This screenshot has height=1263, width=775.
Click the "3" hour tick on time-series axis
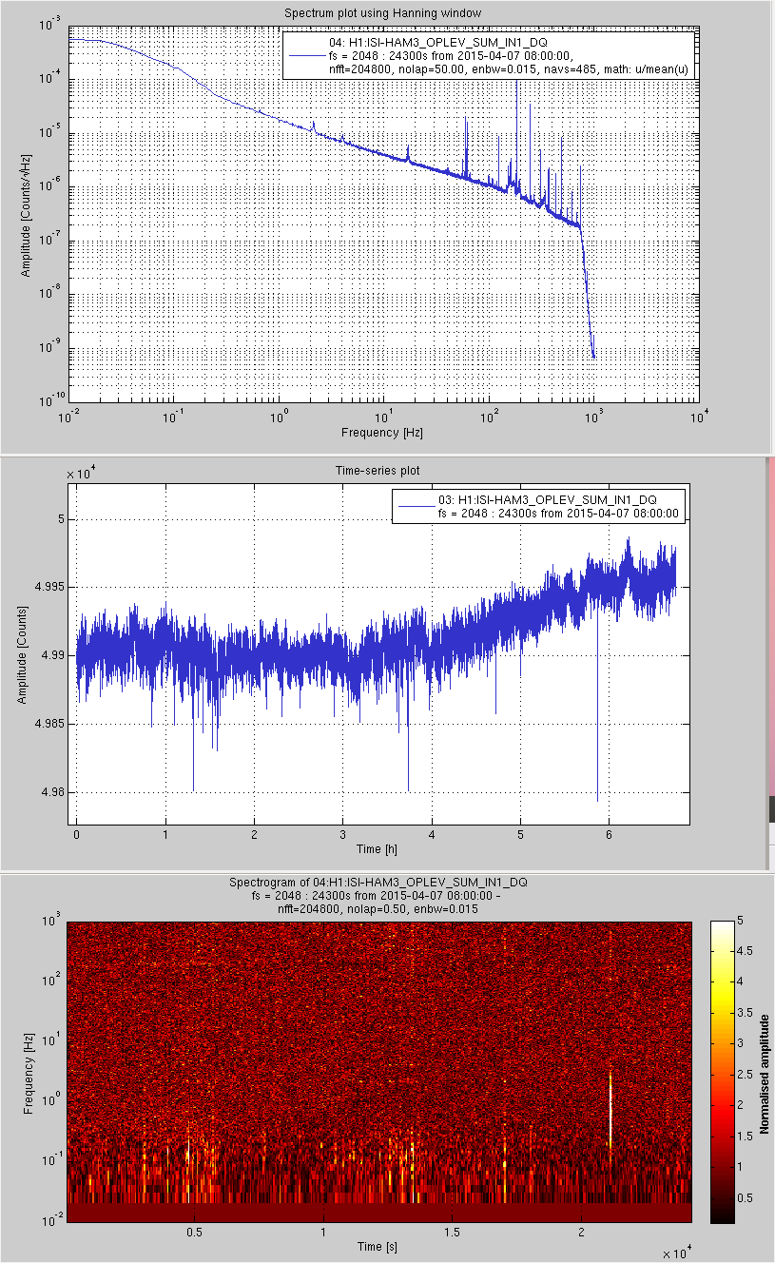click(x=343, y=834)
